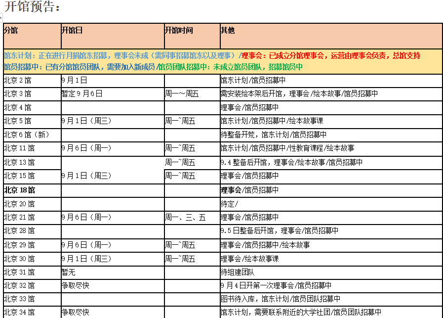This screenshot has height=318, width=443.
Task: Select the 北京6馆（新） cell
Action: 32,135
